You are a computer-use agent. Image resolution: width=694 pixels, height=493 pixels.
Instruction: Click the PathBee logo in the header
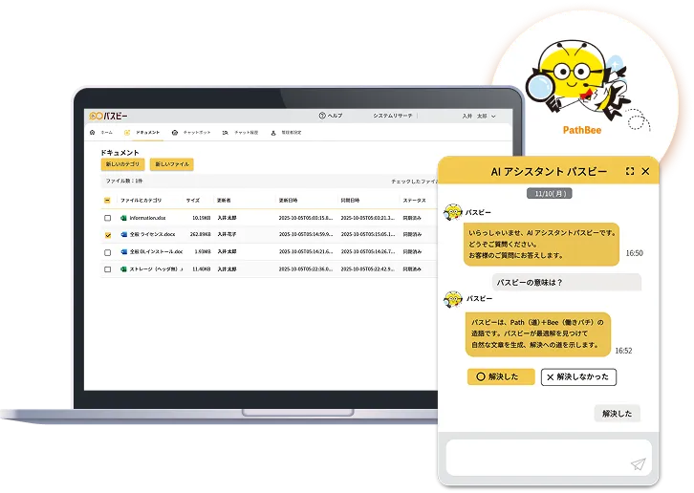coord(108,116)
